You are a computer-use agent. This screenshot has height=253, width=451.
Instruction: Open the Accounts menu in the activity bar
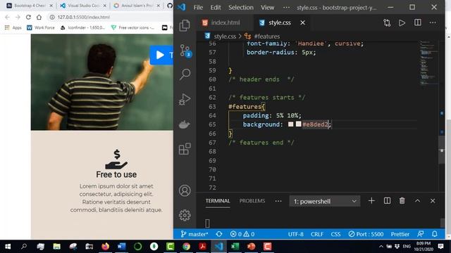click(185, 190)
